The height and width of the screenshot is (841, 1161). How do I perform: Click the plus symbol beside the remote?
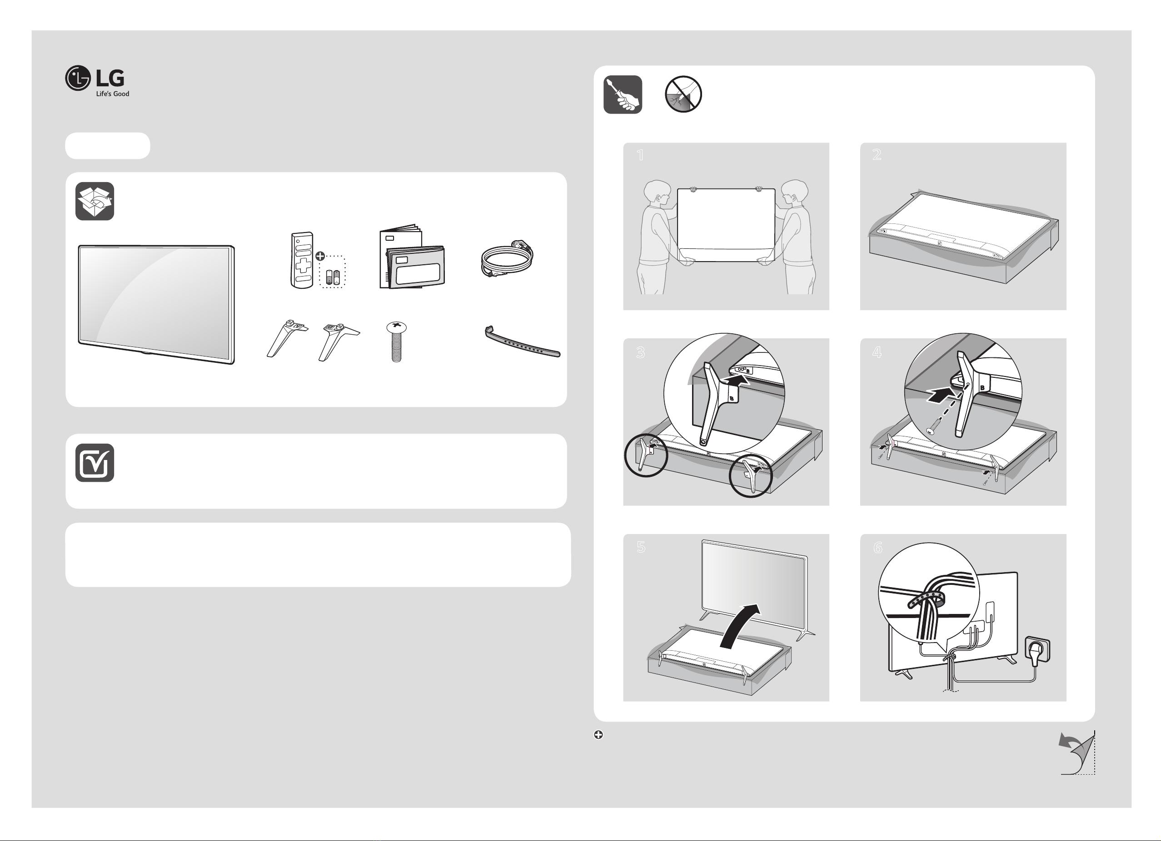[x=320, y=256]
